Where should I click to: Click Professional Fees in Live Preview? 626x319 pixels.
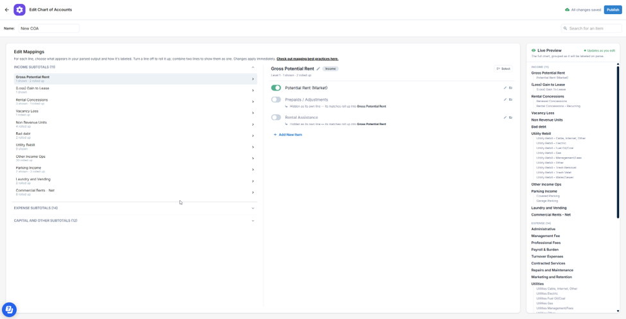(x=546, y=243)
